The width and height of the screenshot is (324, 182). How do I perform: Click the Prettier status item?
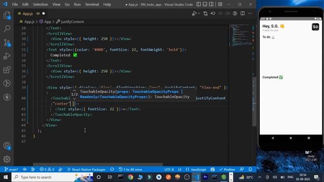point(227,169)
